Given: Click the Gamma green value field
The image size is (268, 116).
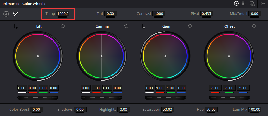Looking at the screenshot, I should click(x=107, y=88).
